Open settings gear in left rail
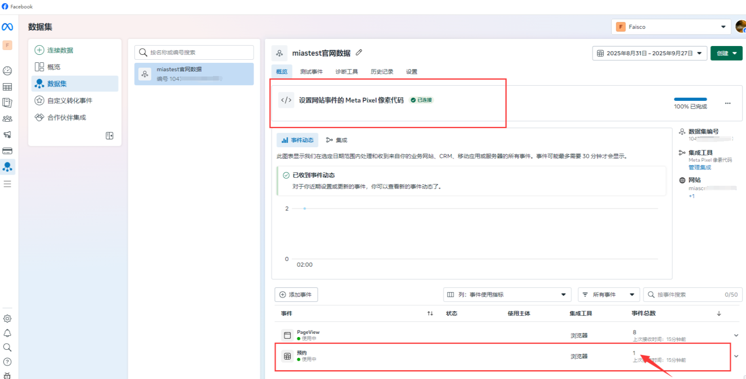Screen dimensions: 746x379 tap(8, 318)
